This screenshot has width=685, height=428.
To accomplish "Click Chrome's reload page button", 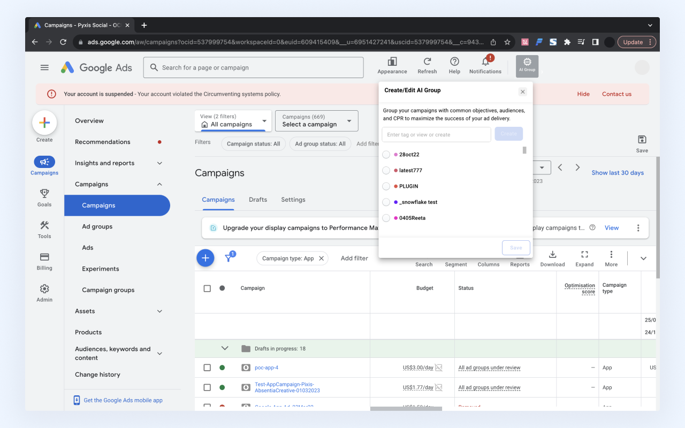I will pos(63,42).
